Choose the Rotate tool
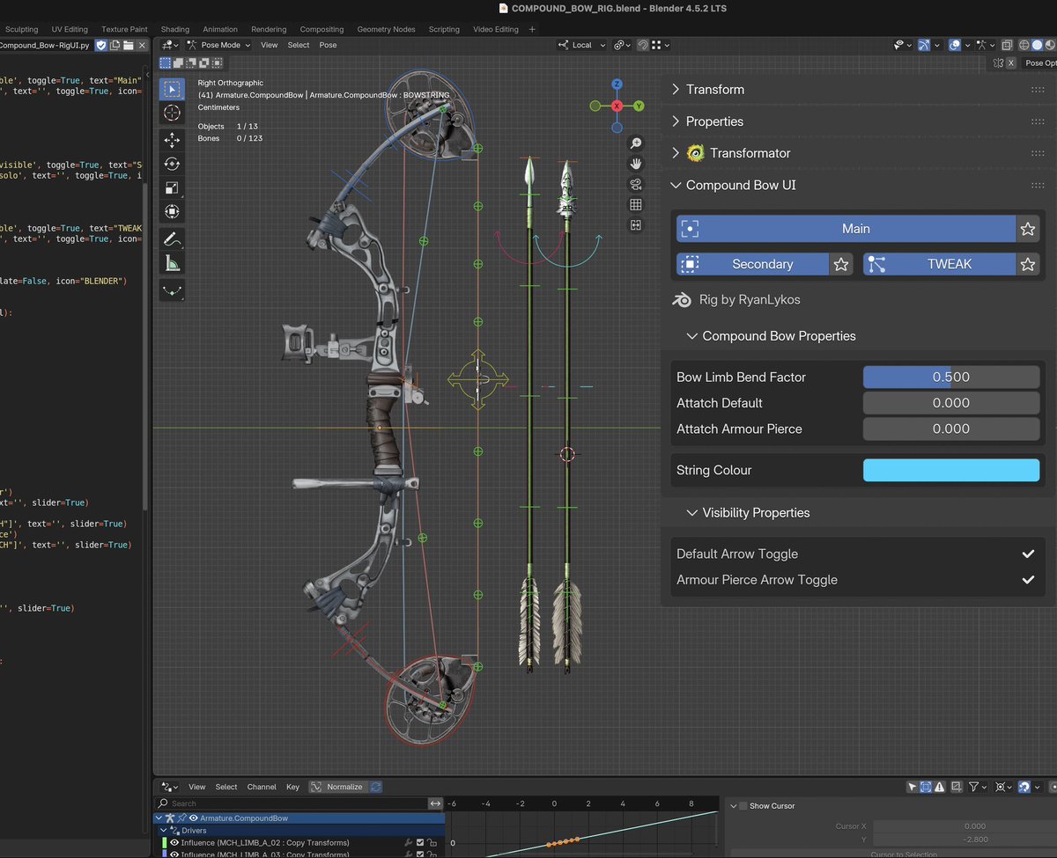This screenshot has height=858, width=1057. 172,164
